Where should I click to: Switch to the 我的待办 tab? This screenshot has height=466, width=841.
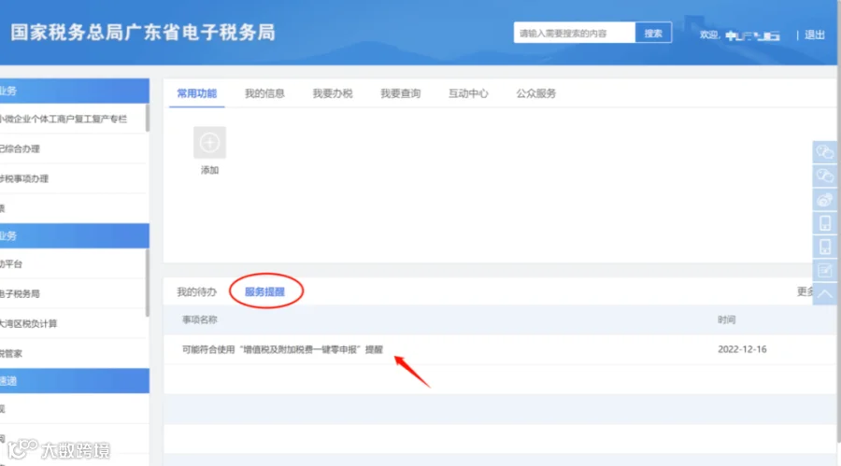coord(197,291)
